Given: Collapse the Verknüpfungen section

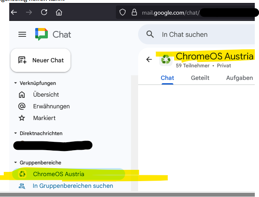Looking at the screenshot, I should click(x=16, y=83).
